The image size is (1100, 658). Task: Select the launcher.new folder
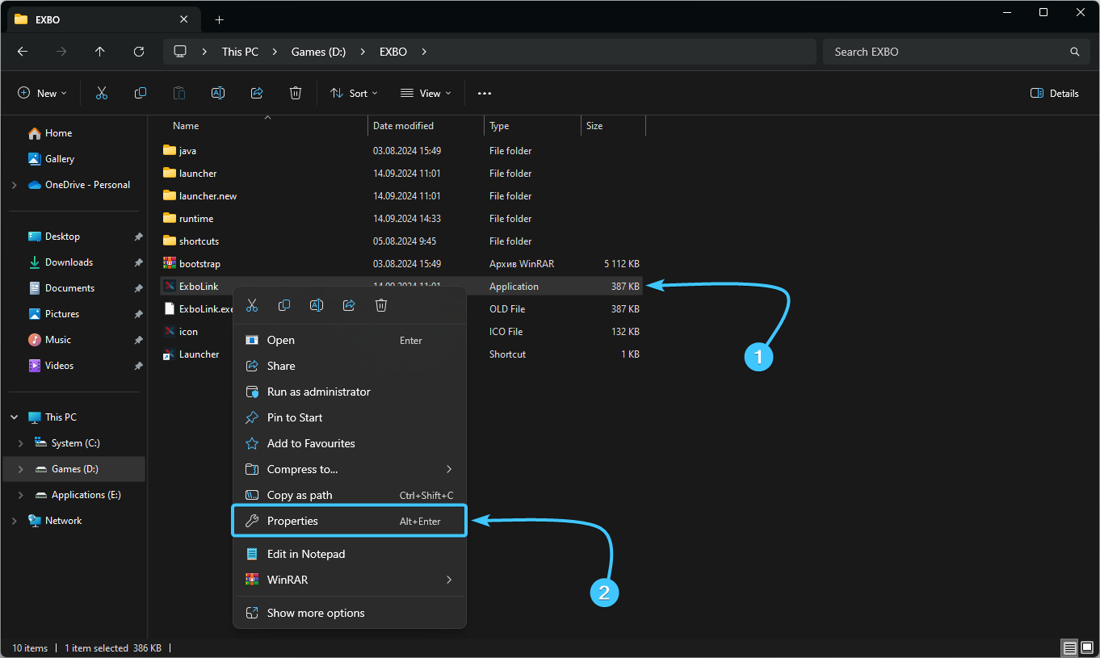point(208,196)
